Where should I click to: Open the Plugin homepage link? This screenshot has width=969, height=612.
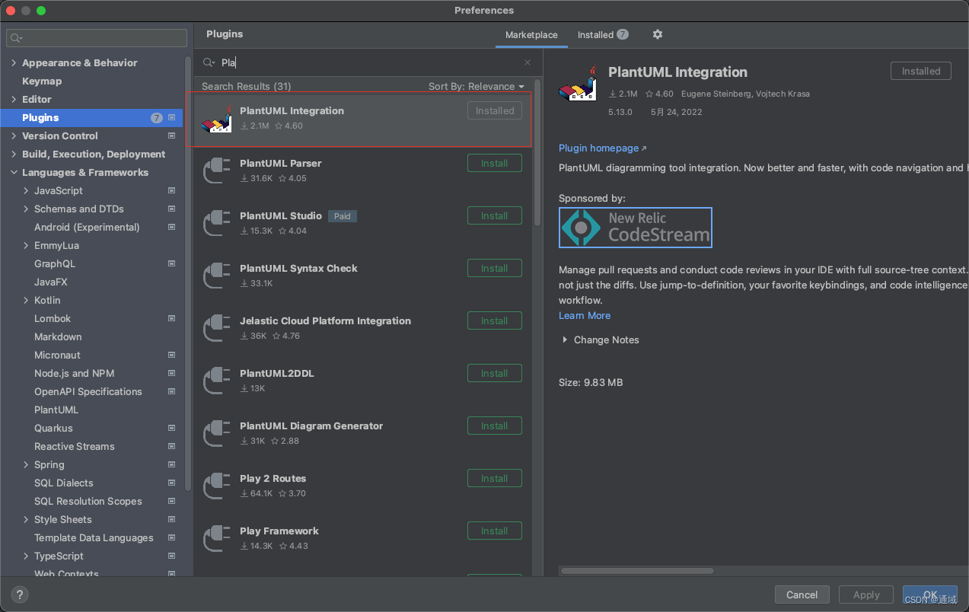(602, 148)
